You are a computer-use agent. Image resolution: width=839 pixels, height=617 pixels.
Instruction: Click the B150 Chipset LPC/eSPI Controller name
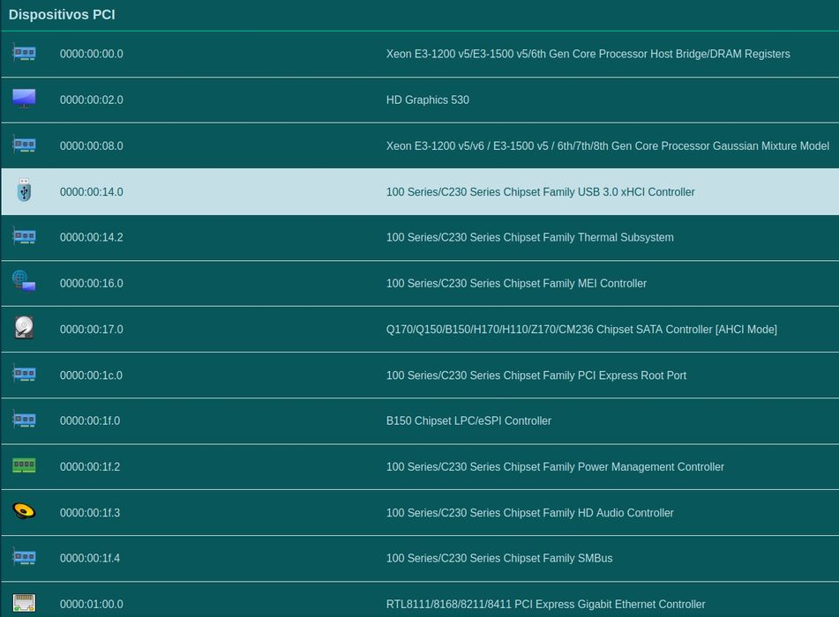[468, 420]
